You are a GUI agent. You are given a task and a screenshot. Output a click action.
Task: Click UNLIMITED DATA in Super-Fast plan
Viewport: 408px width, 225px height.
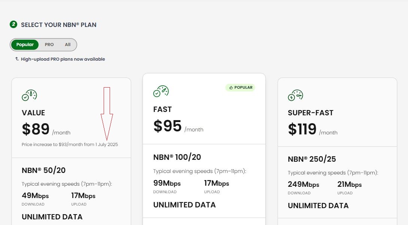tap(318, 206)
